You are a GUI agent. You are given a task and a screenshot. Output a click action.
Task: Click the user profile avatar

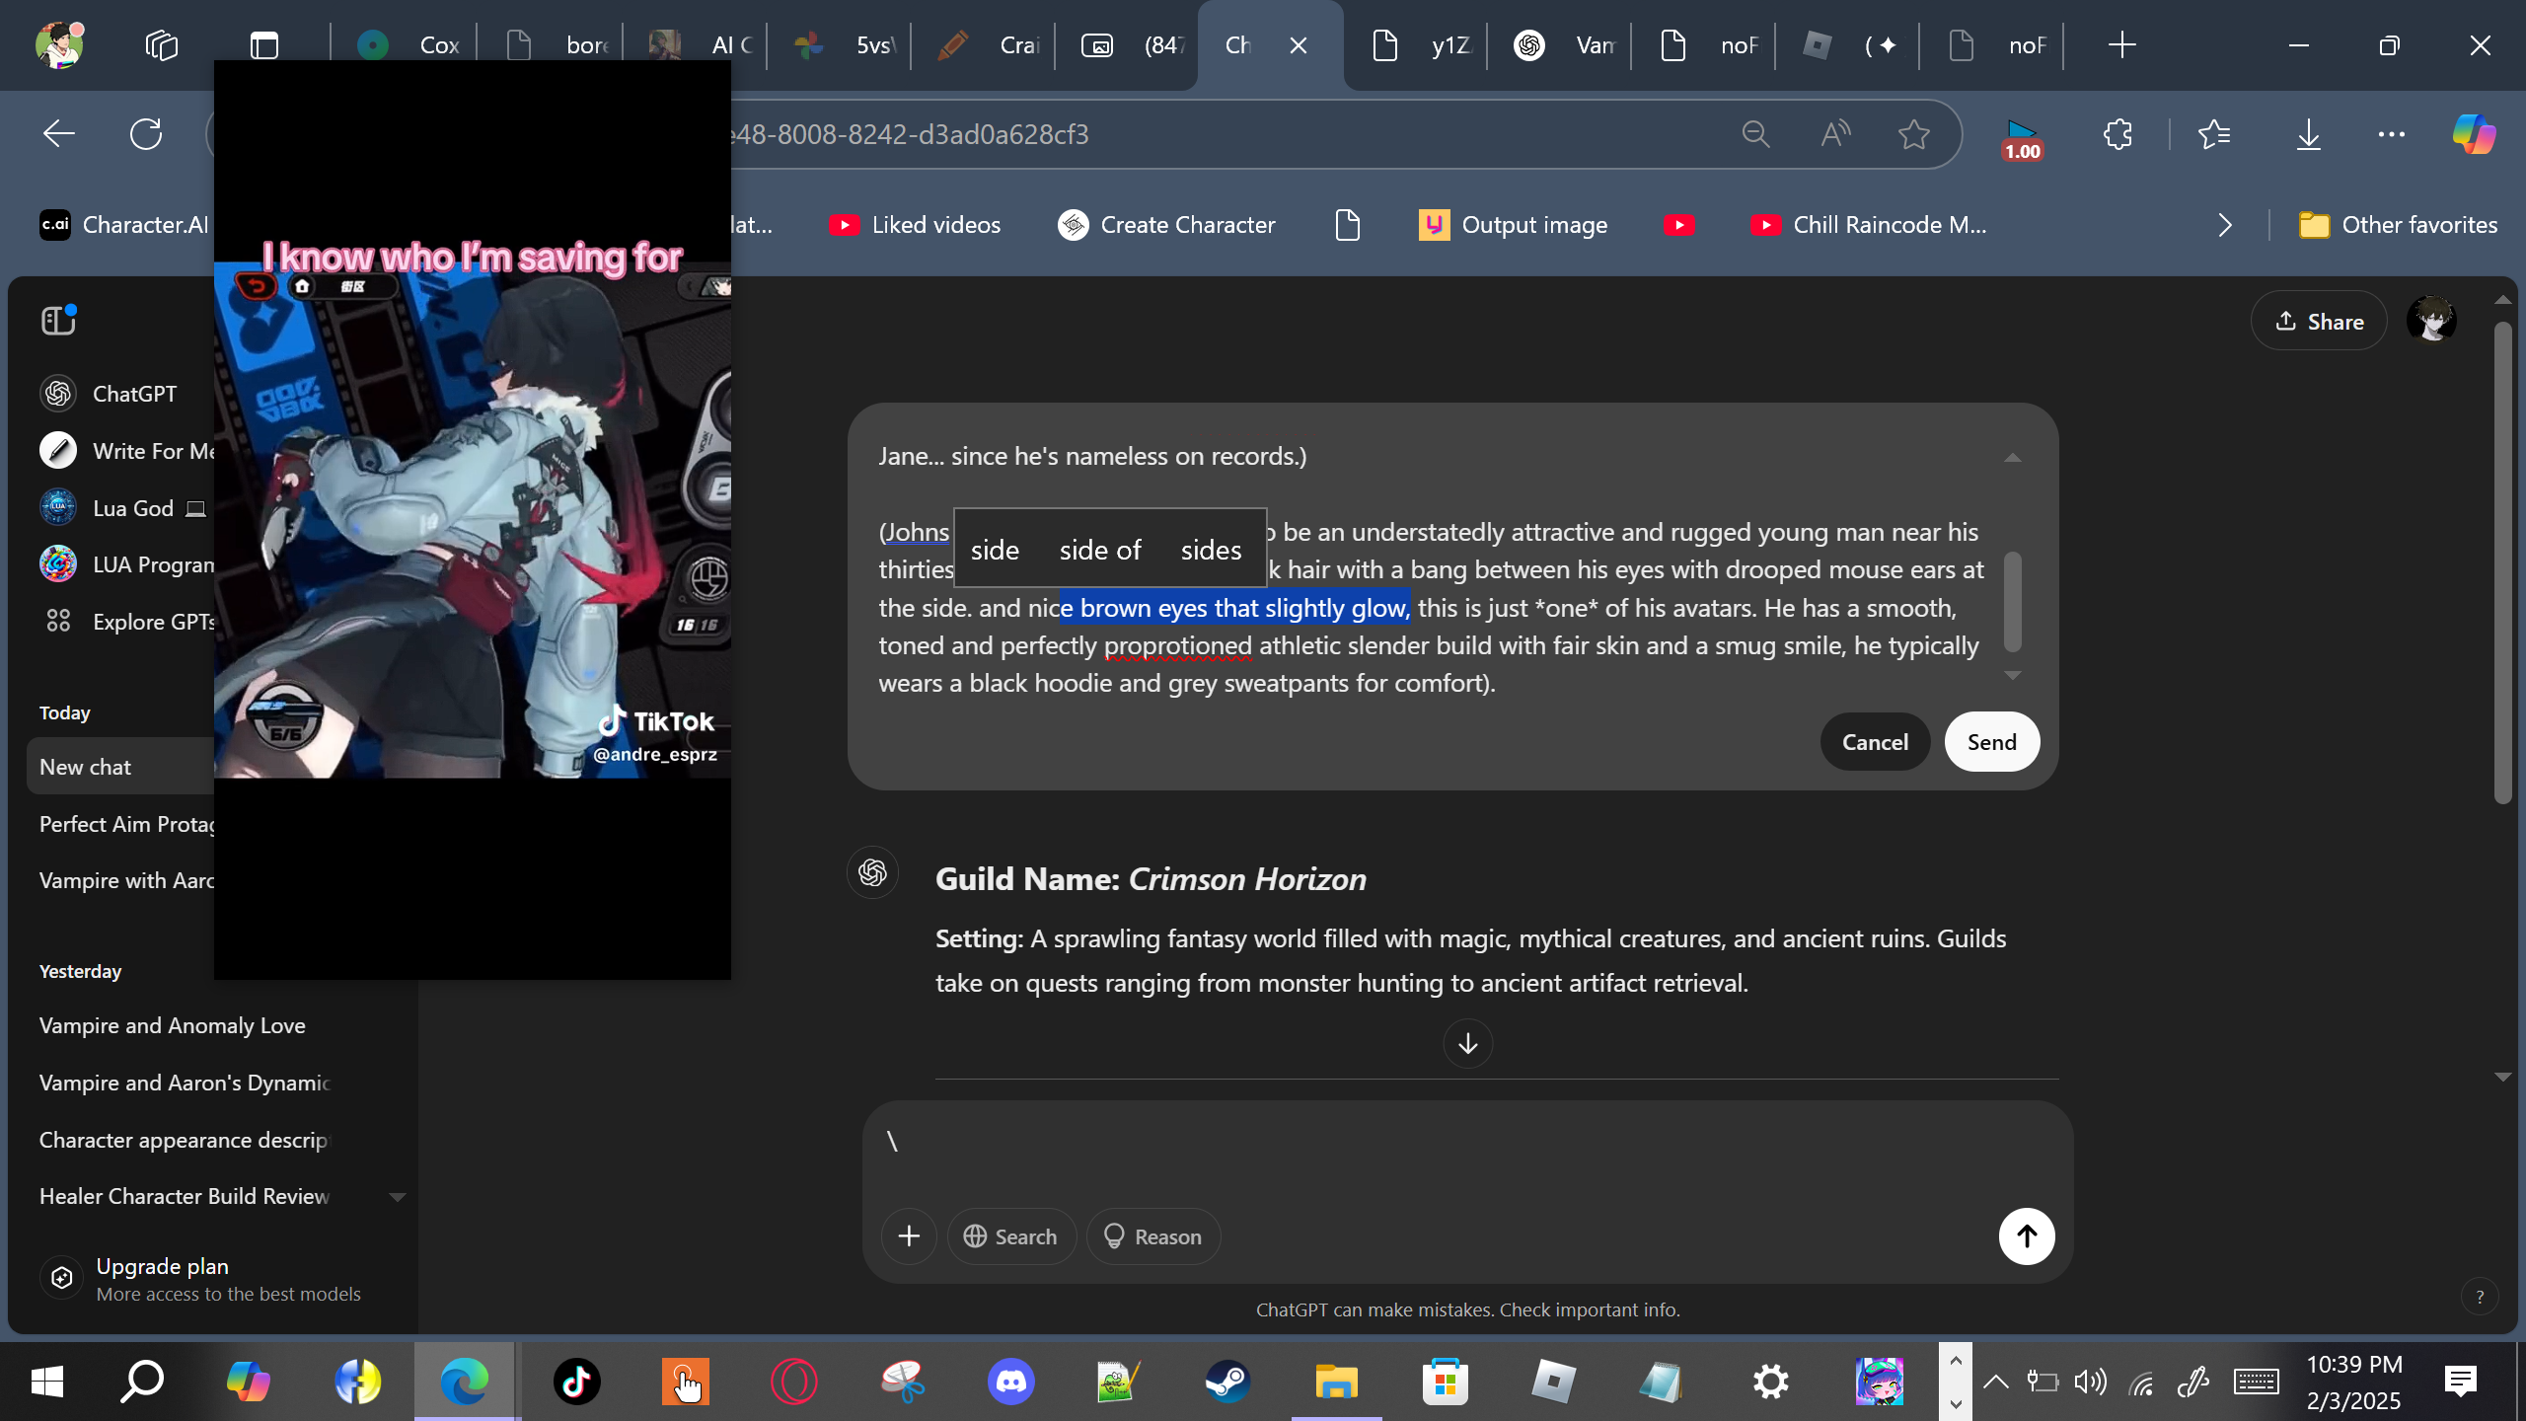click(2431, 321)
